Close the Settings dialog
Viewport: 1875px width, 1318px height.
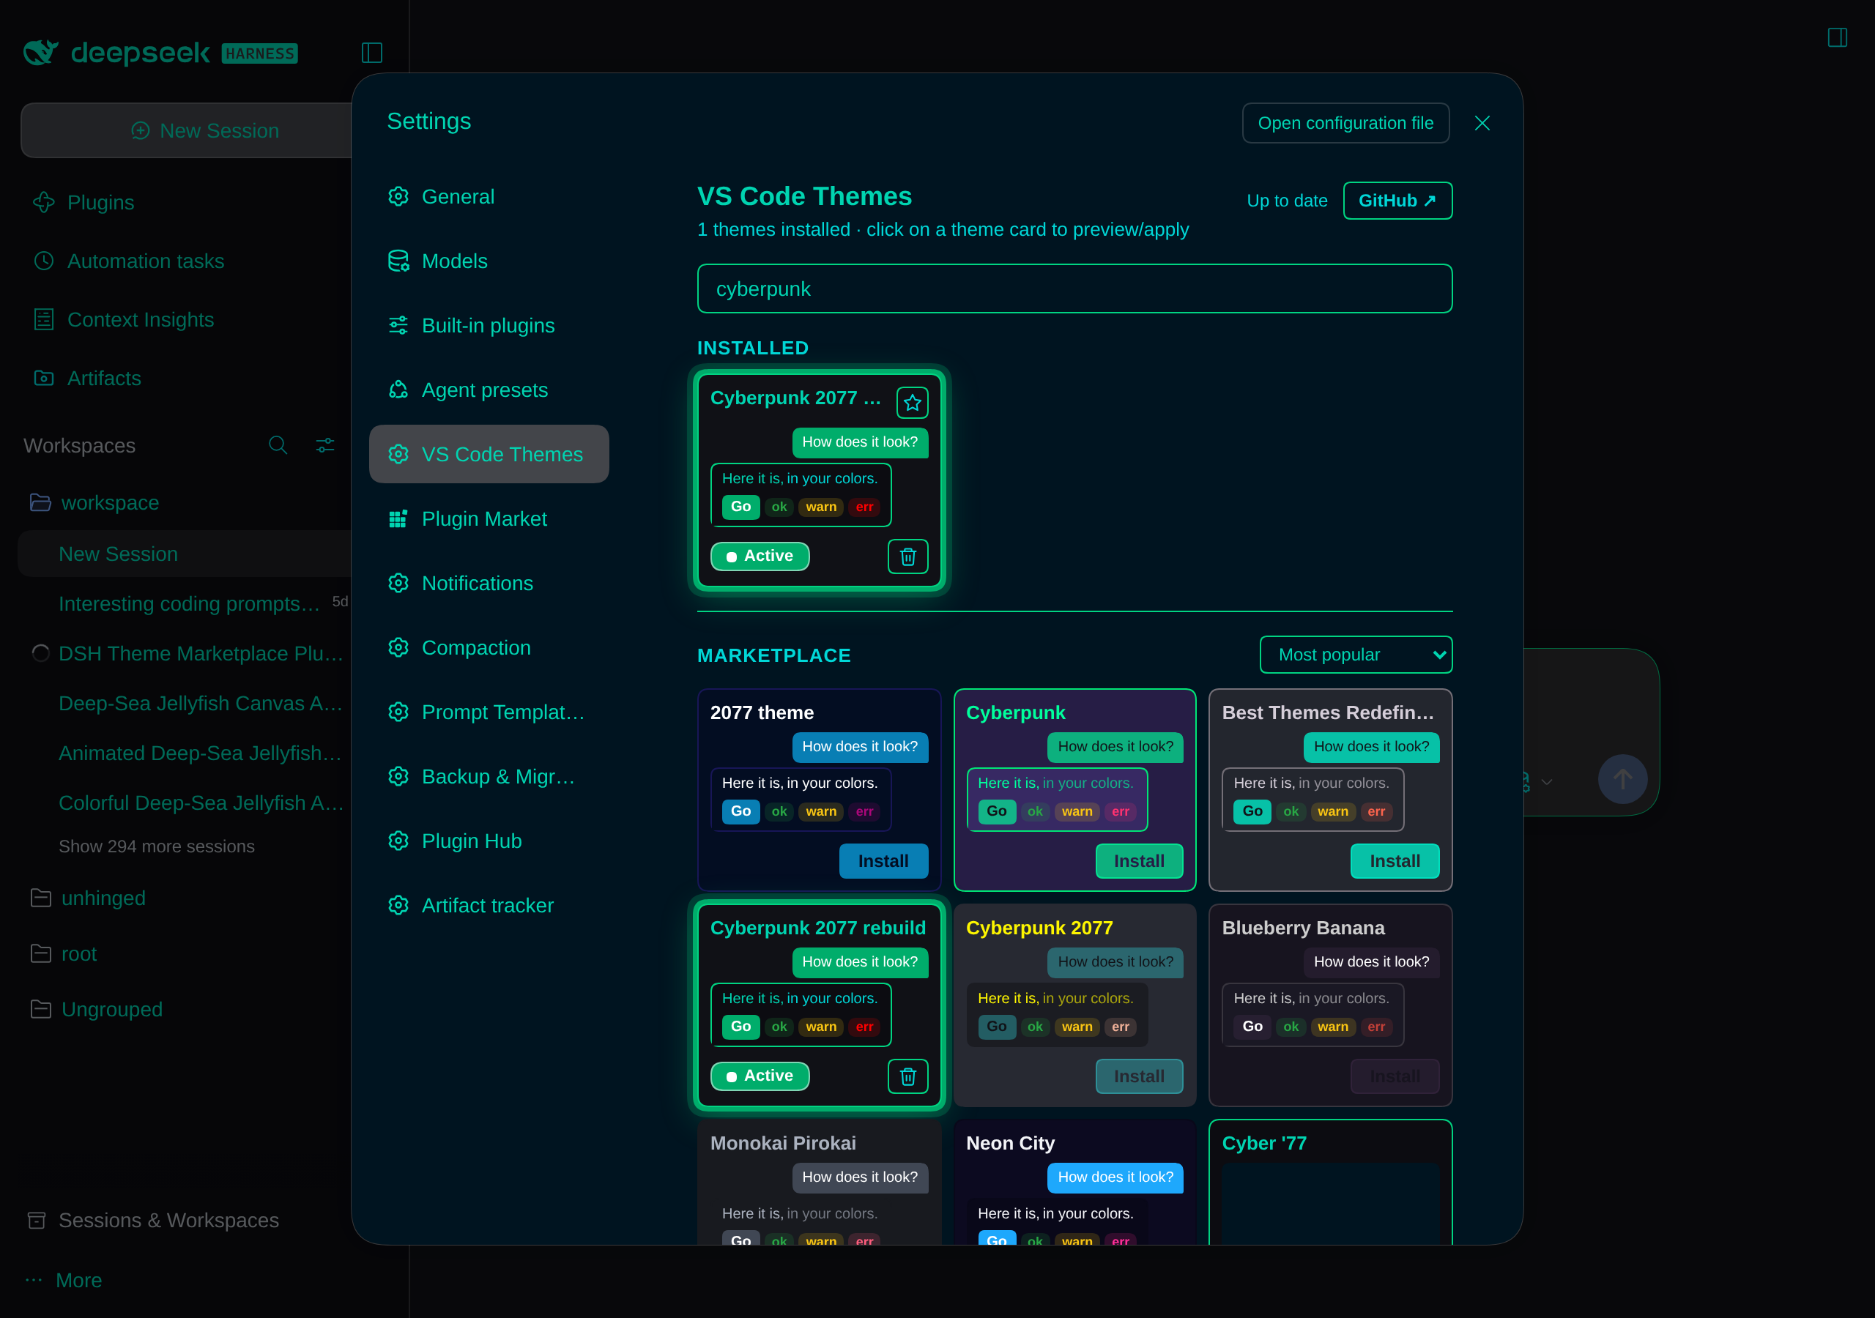click(x=1482, y=122)
